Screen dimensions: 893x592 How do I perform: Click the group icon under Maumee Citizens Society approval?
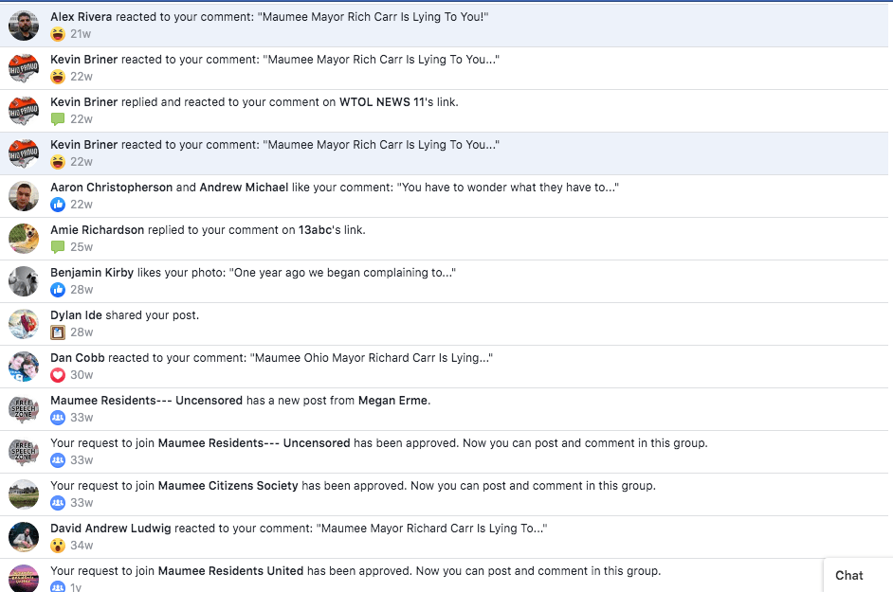tap(58, 503)
